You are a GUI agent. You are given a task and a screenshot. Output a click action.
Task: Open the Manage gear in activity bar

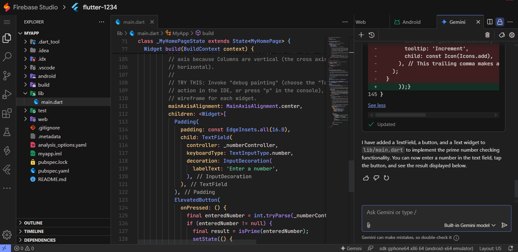(7, 234)
